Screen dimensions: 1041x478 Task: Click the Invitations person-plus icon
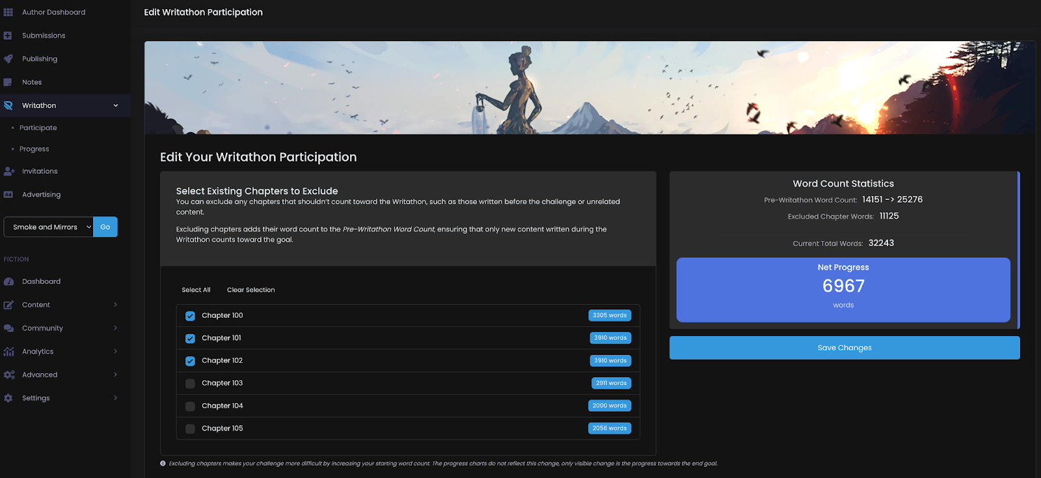[8, 171]
